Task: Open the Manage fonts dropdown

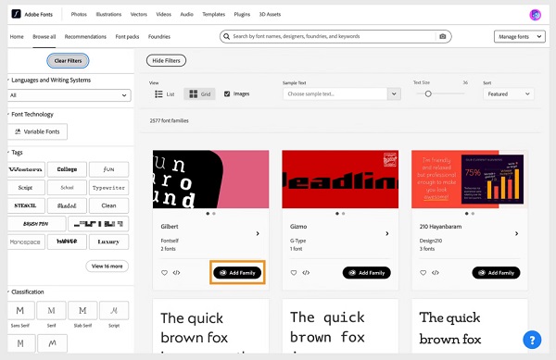Action: (520, 36)
